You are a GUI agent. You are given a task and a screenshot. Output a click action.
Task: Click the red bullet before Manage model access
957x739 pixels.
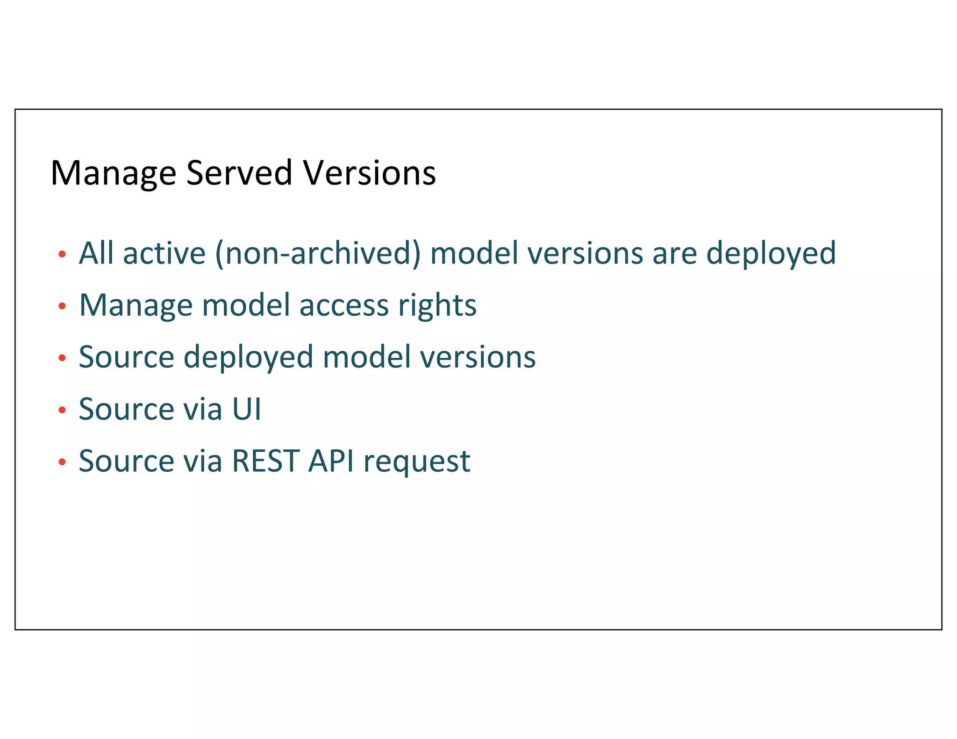pos(62,306)
